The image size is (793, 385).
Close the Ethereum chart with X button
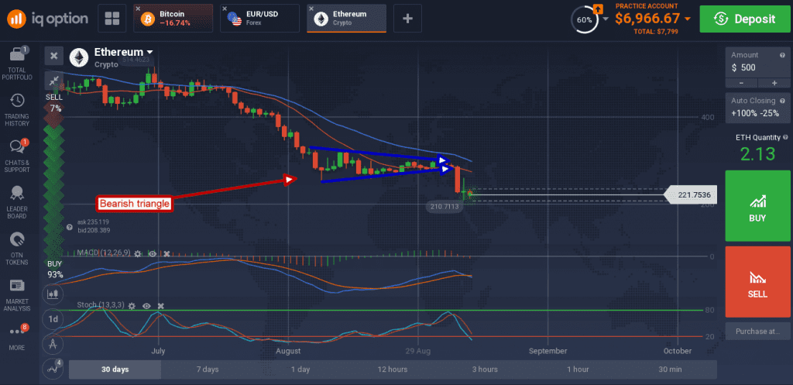tap(54, 56)
